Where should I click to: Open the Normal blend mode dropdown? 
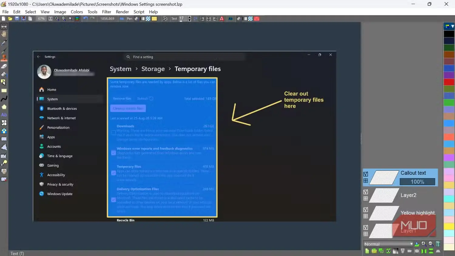389,244
